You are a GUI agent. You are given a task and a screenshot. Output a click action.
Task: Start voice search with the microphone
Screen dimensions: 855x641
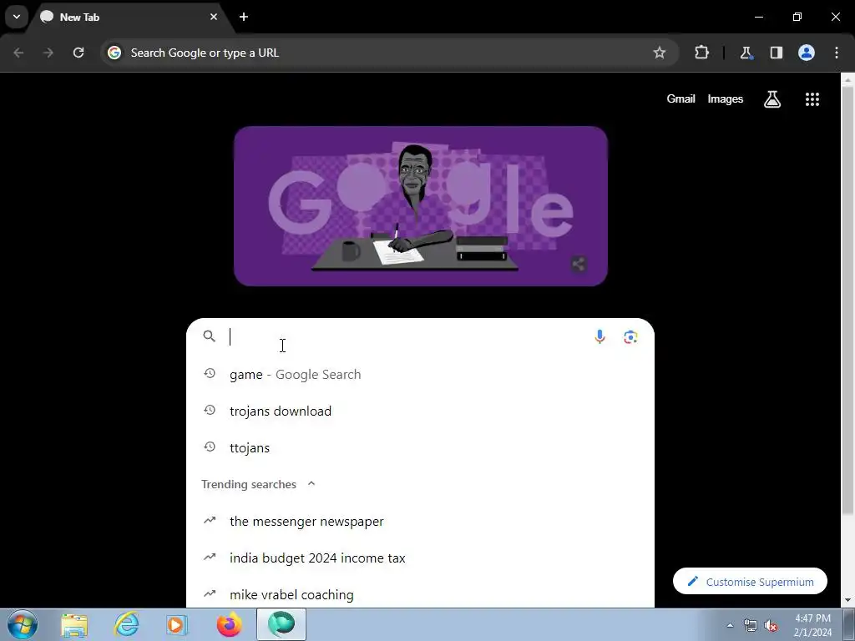pyautogui.click(x=600, y=337)
